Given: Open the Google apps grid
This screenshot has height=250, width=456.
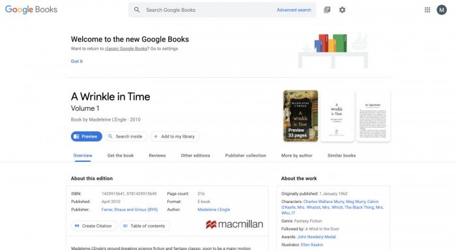Looking at the screenshot, I should [x=427, y=10].
